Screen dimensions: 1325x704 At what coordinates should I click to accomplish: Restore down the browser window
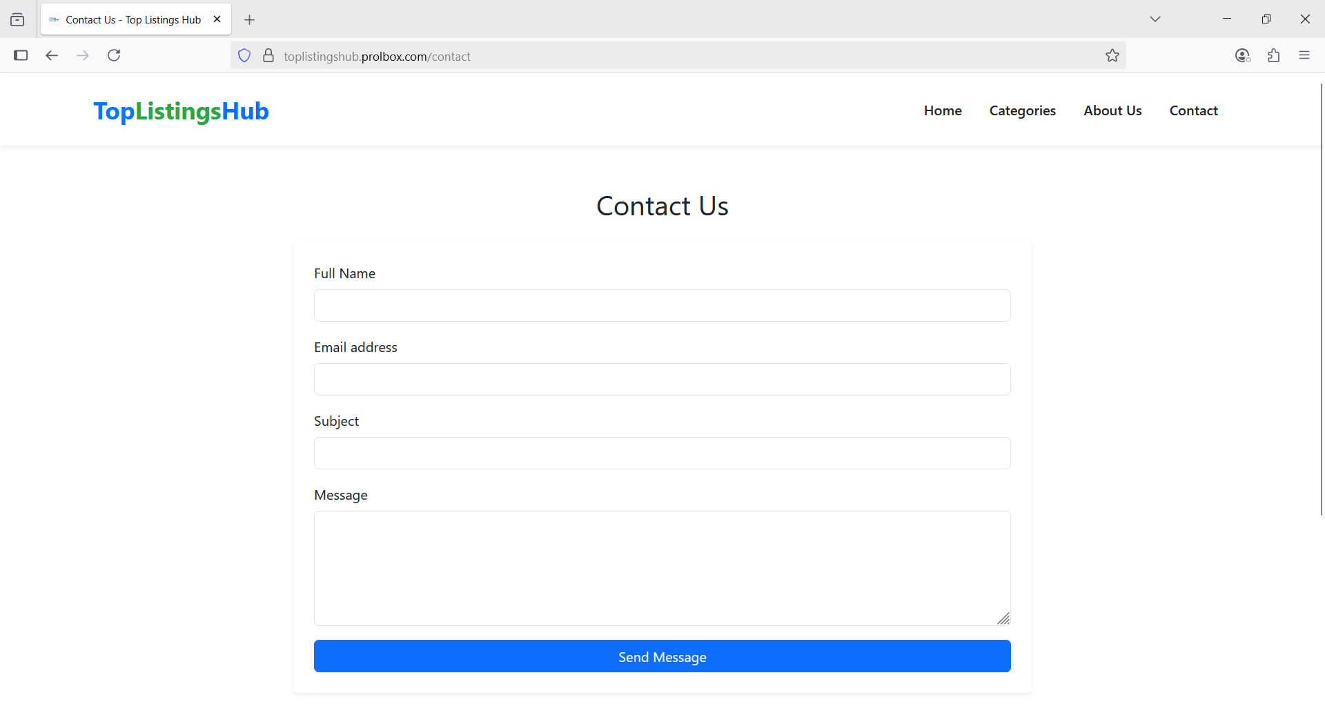(x=1266, y=19)
